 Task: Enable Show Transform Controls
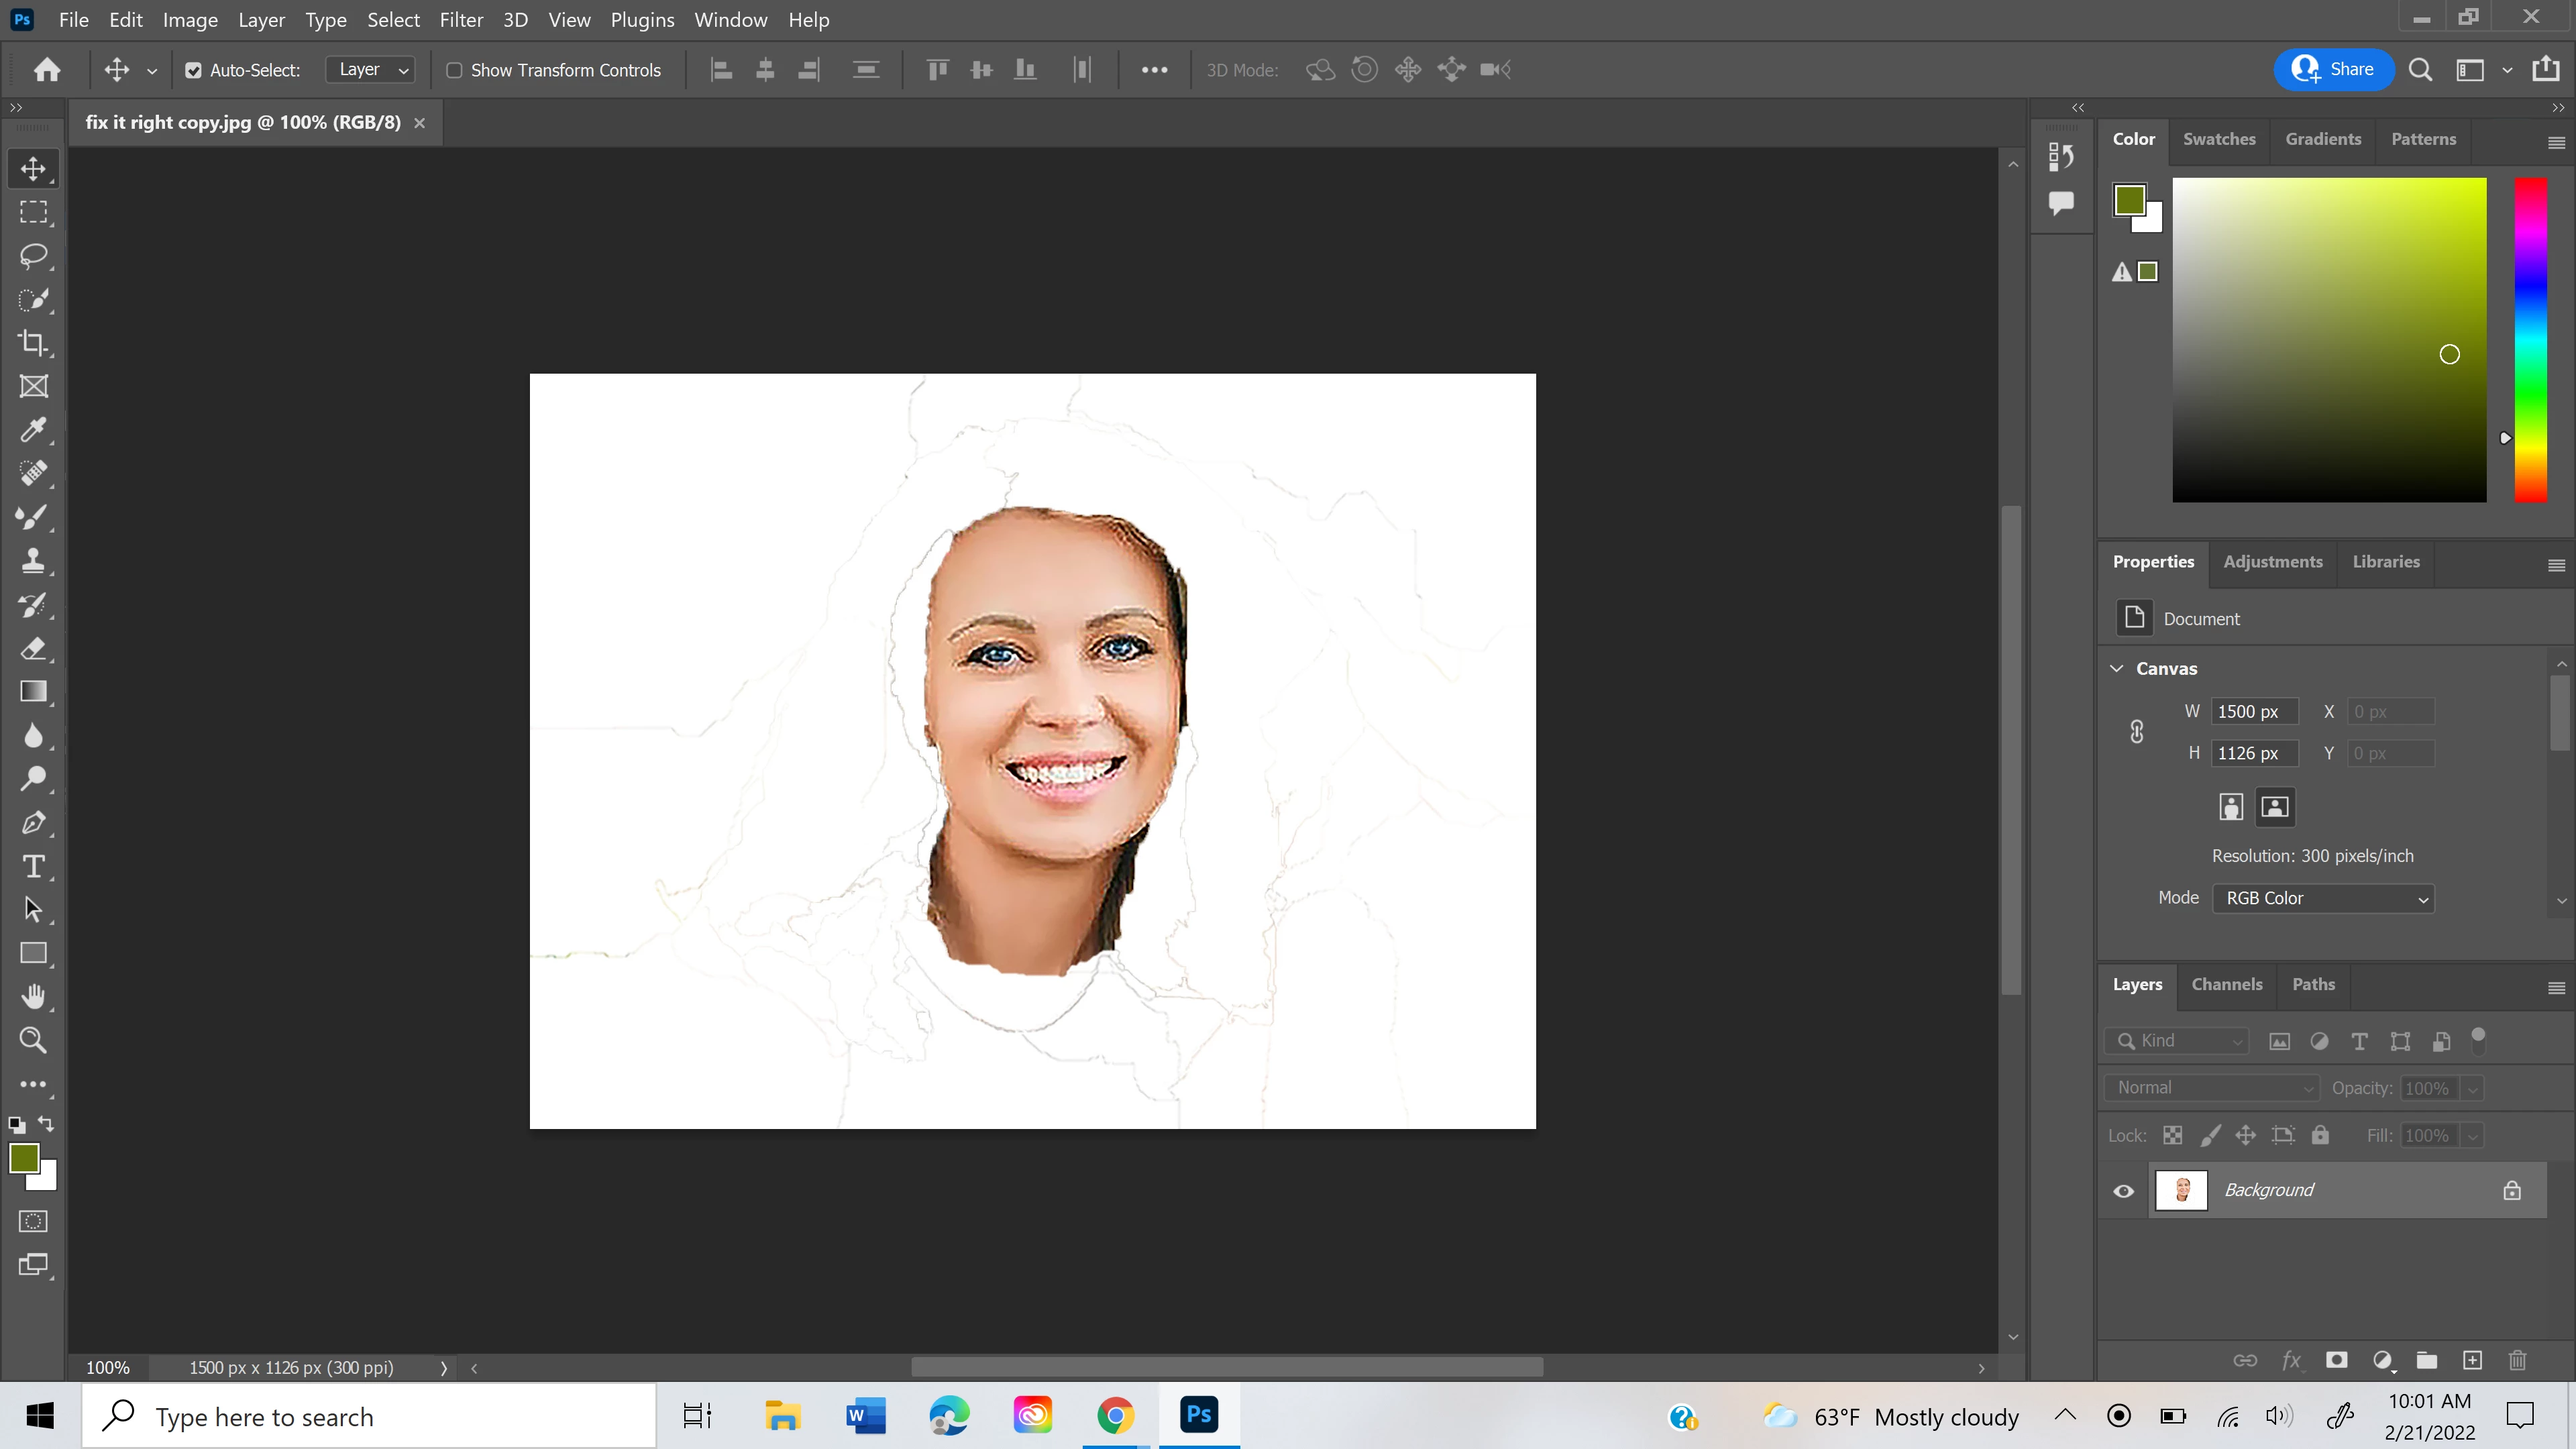pyautogui.click(x=454, y=70)
